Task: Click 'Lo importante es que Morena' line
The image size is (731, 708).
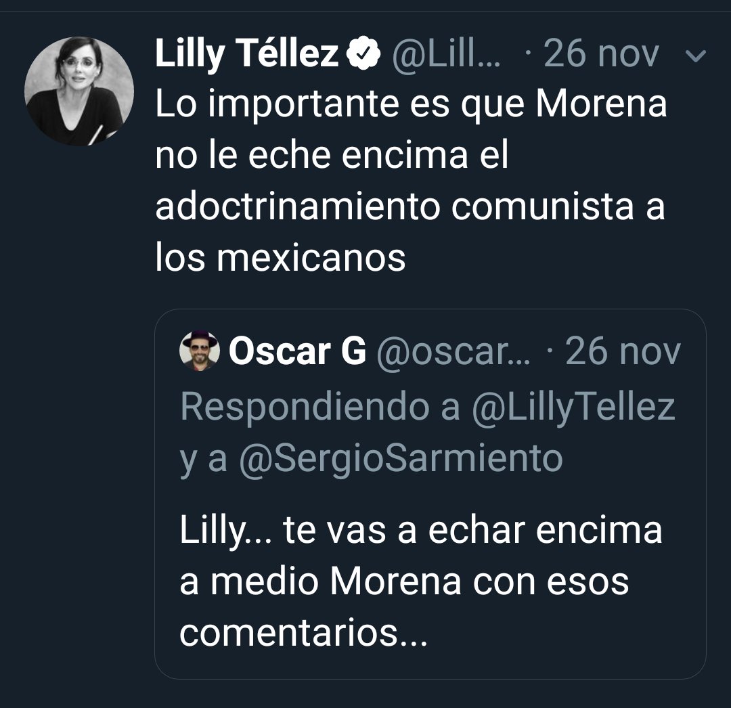Action: [411, 105]
